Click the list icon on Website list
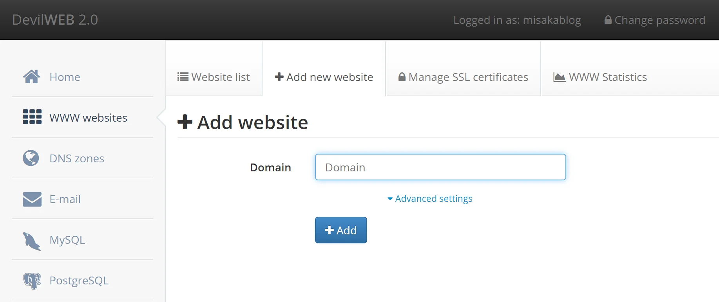This screenshot has width=719, height=302. (183, 77)
